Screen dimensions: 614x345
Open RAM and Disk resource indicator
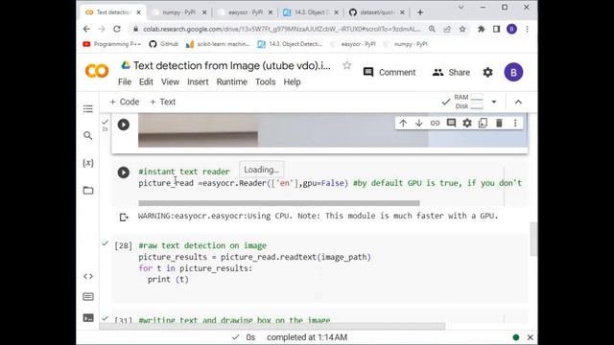click(x=469, y=102)
